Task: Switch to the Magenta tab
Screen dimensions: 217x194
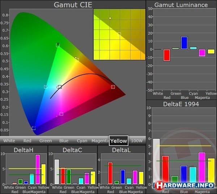Action: [x=100, y=141]
